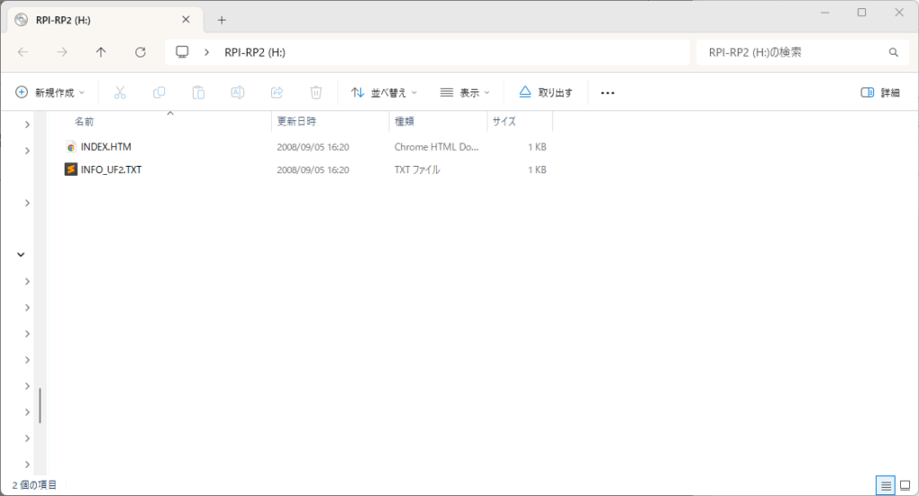Click the Paste clipboard icon
Screen dimensions: 919x496
click(x=198, y=92)
